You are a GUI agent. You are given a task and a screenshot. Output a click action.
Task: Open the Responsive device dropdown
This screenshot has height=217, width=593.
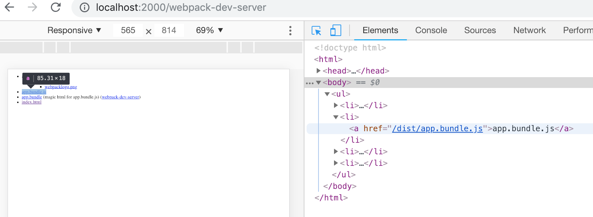[74, 30]
